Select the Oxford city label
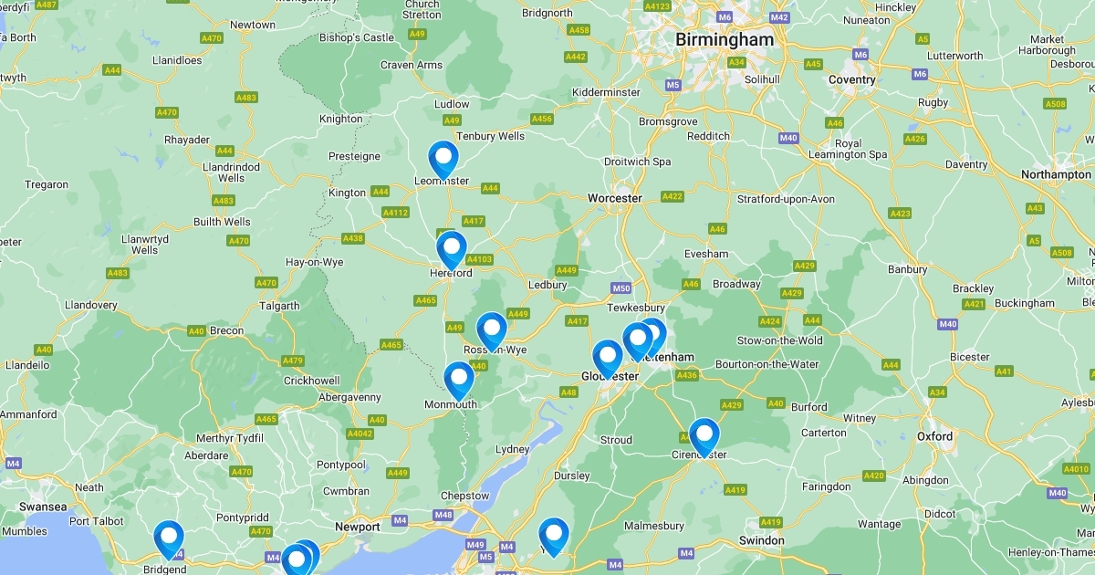Image resolution: width=1095 pixels, height=575 pixels. point(935,436)
